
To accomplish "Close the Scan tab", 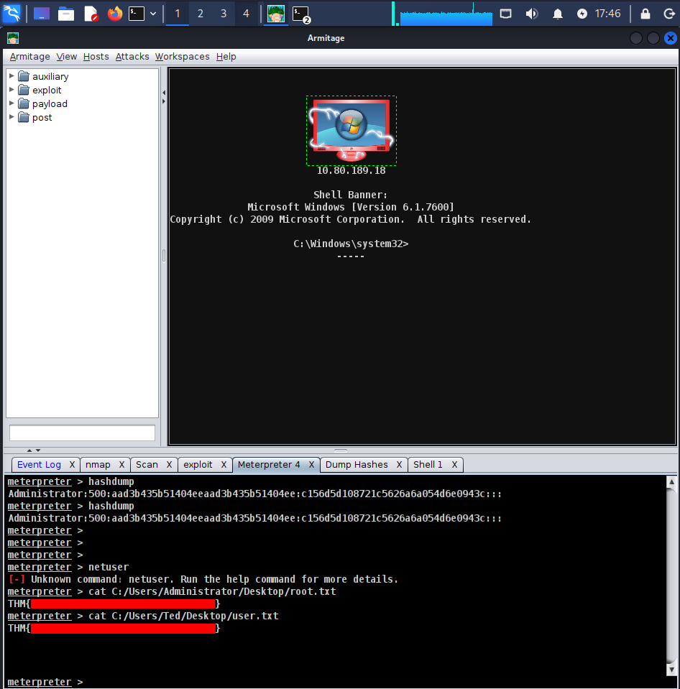I will [169, 464].
